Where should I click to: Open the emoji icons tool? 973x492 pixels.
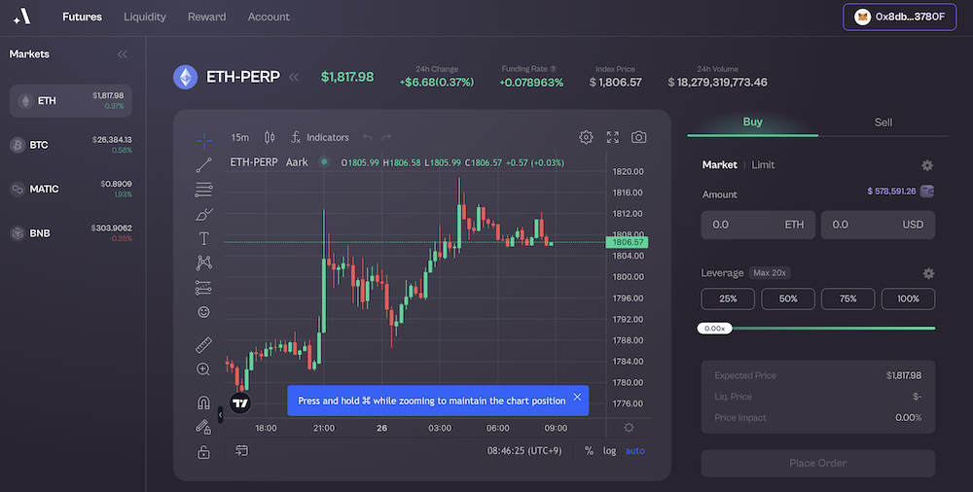[203, 312]
